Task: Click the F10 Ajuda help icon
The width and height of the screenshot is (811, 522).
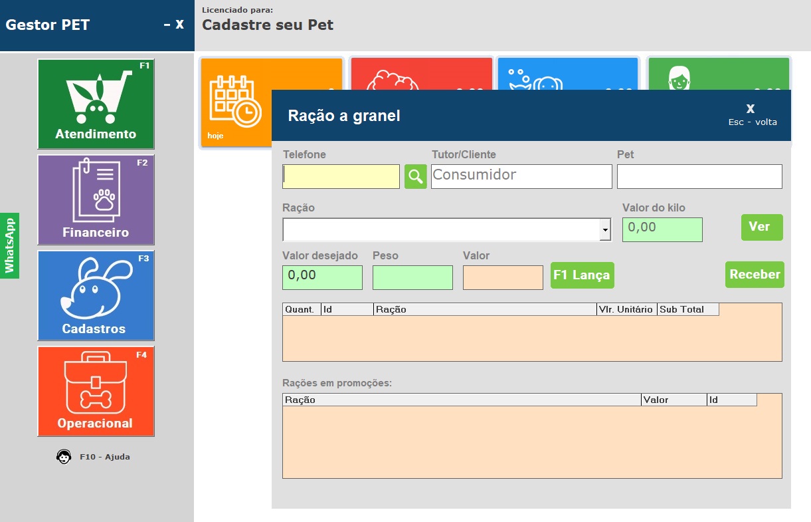Action: click(64, 457)
